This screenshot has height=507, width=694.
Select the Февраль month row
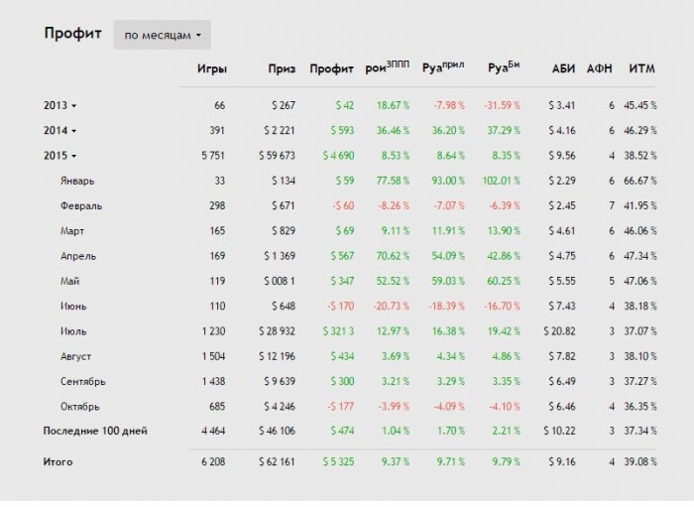point(81,205)
